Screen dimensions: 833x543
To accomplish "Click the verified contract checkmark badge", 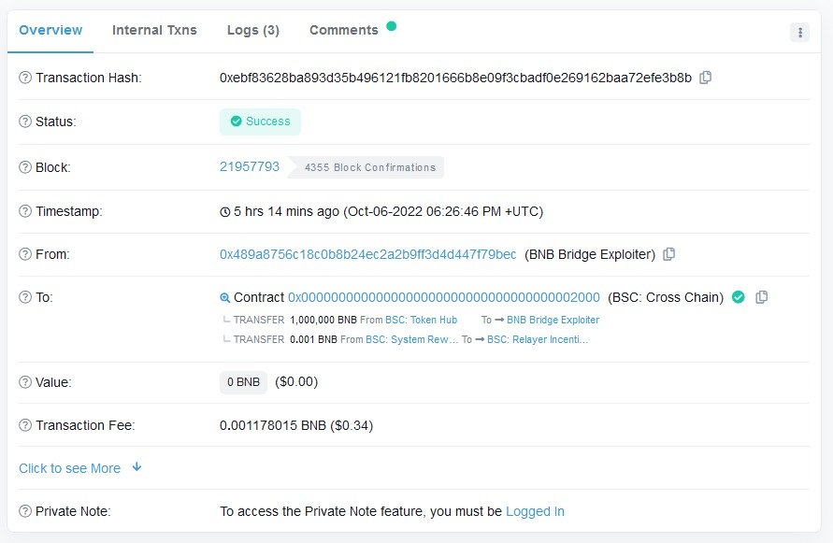I will (738, 296).
